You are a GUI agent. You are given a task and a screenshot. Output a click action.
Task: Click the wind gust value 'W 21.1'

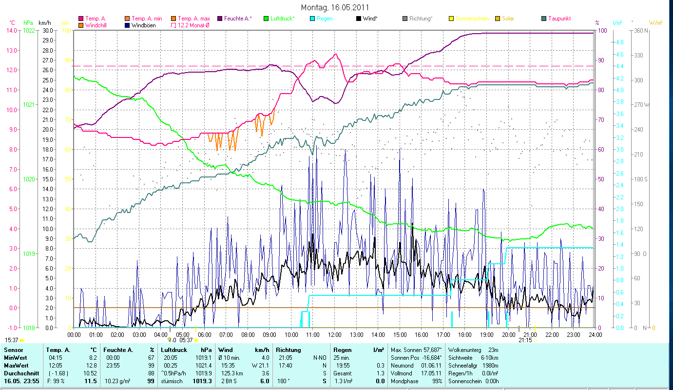(x=260, y=366)
